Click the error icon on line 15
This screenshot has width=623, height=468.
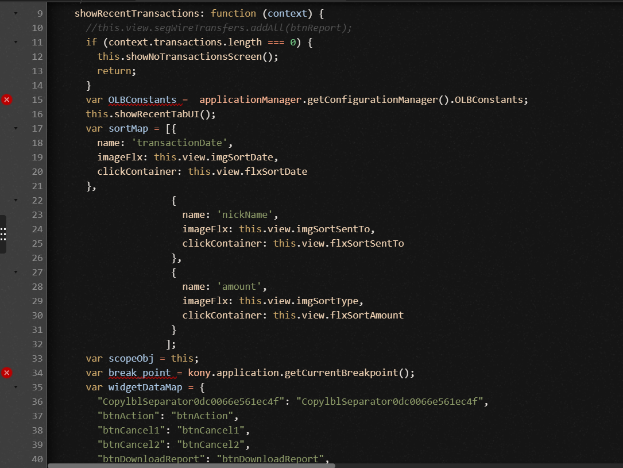pos(7,100)
